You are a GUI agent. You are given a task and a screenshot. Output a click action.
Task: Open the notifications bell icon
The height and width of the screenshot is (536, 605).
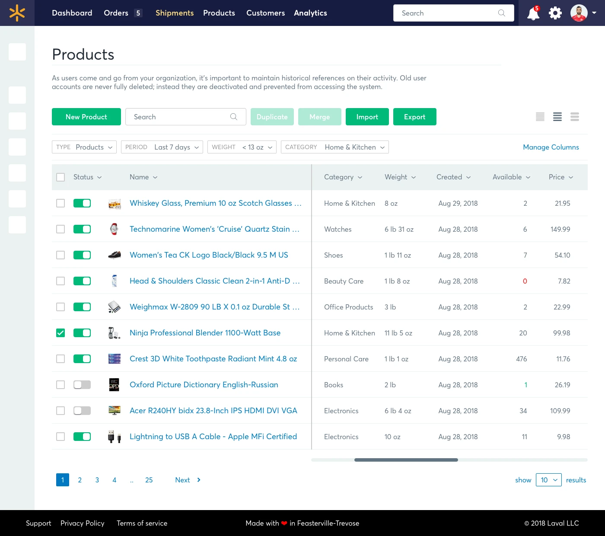tap(533, 13)
